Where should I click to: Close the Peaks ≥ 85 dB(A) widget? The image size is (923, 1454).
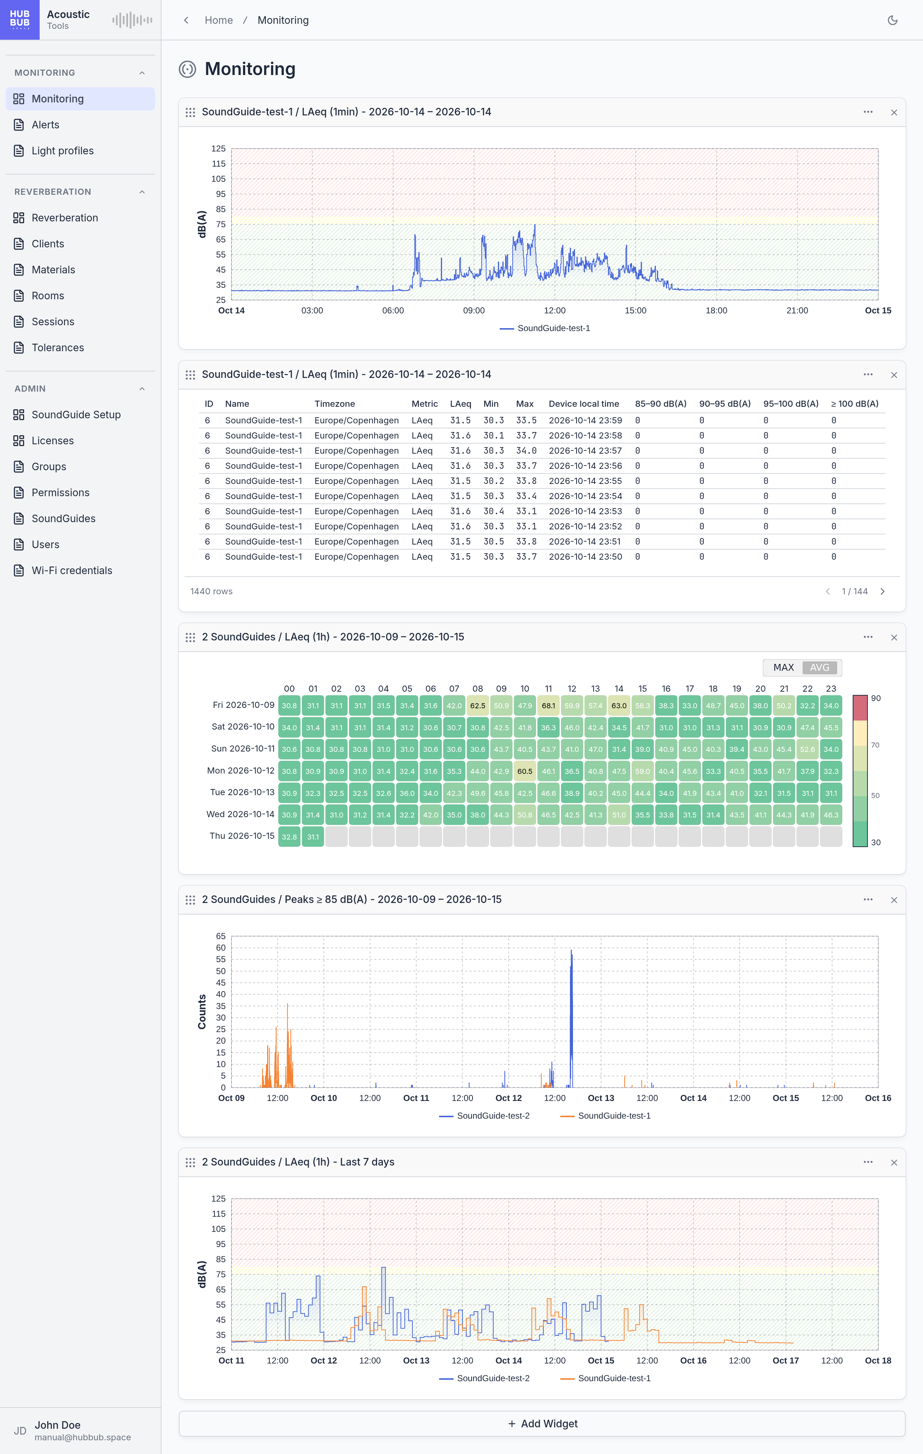tap(893, 900)
